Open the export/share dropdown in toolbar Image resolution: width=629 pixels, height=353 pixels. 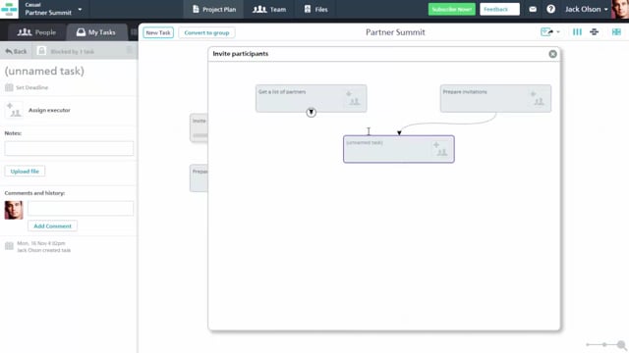tap(550, 32)
